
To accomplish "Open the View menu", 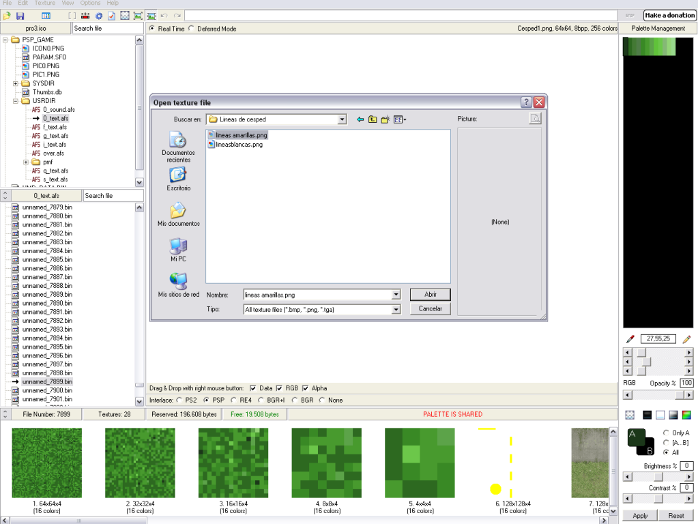I will [x=68, y=3].
